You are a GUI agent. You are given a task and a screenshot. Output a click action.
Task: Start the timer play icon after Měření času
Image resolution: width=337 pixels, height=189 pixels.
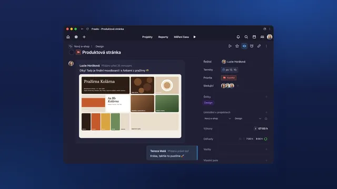click(195, 37)
